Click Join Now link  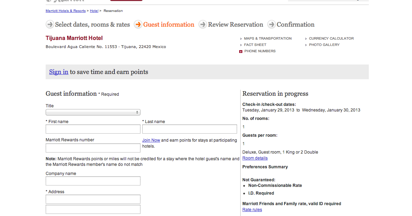coord(151,140)
